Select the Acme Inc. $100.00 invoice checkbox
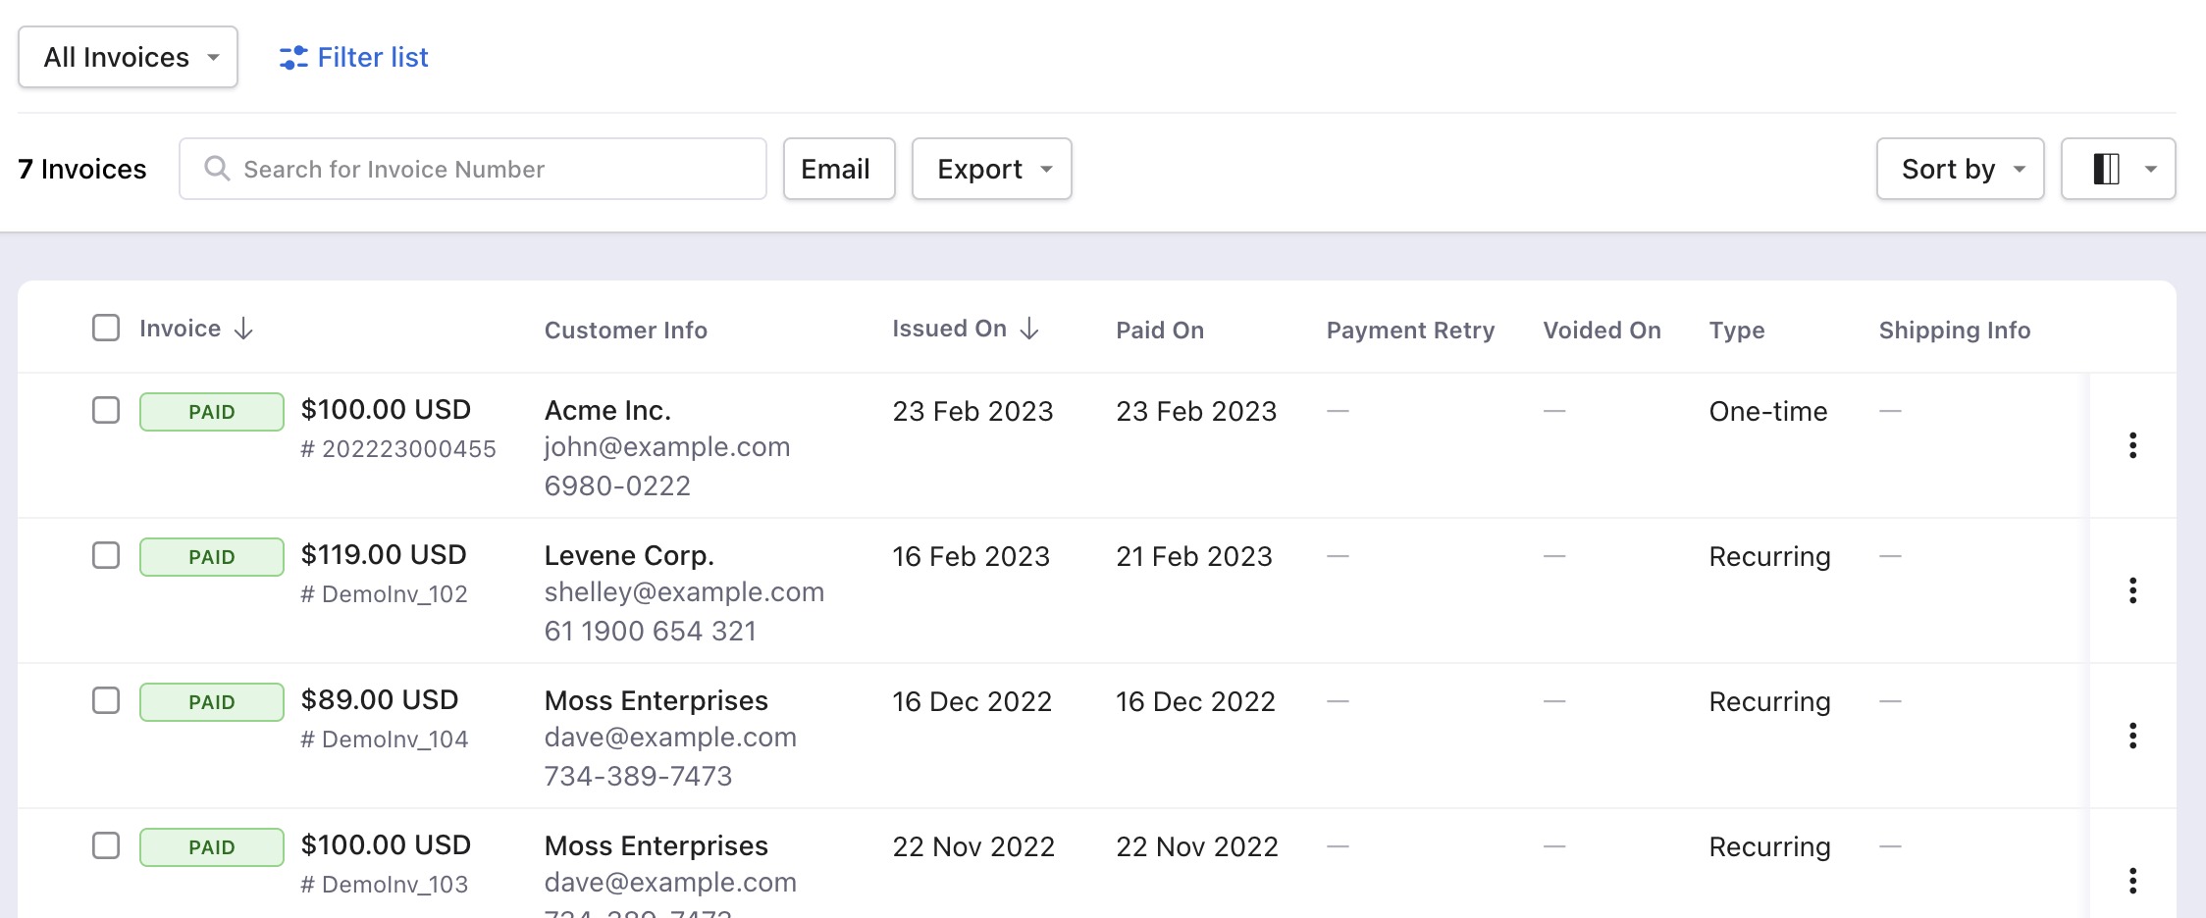2206x918 pixels. 106,410
